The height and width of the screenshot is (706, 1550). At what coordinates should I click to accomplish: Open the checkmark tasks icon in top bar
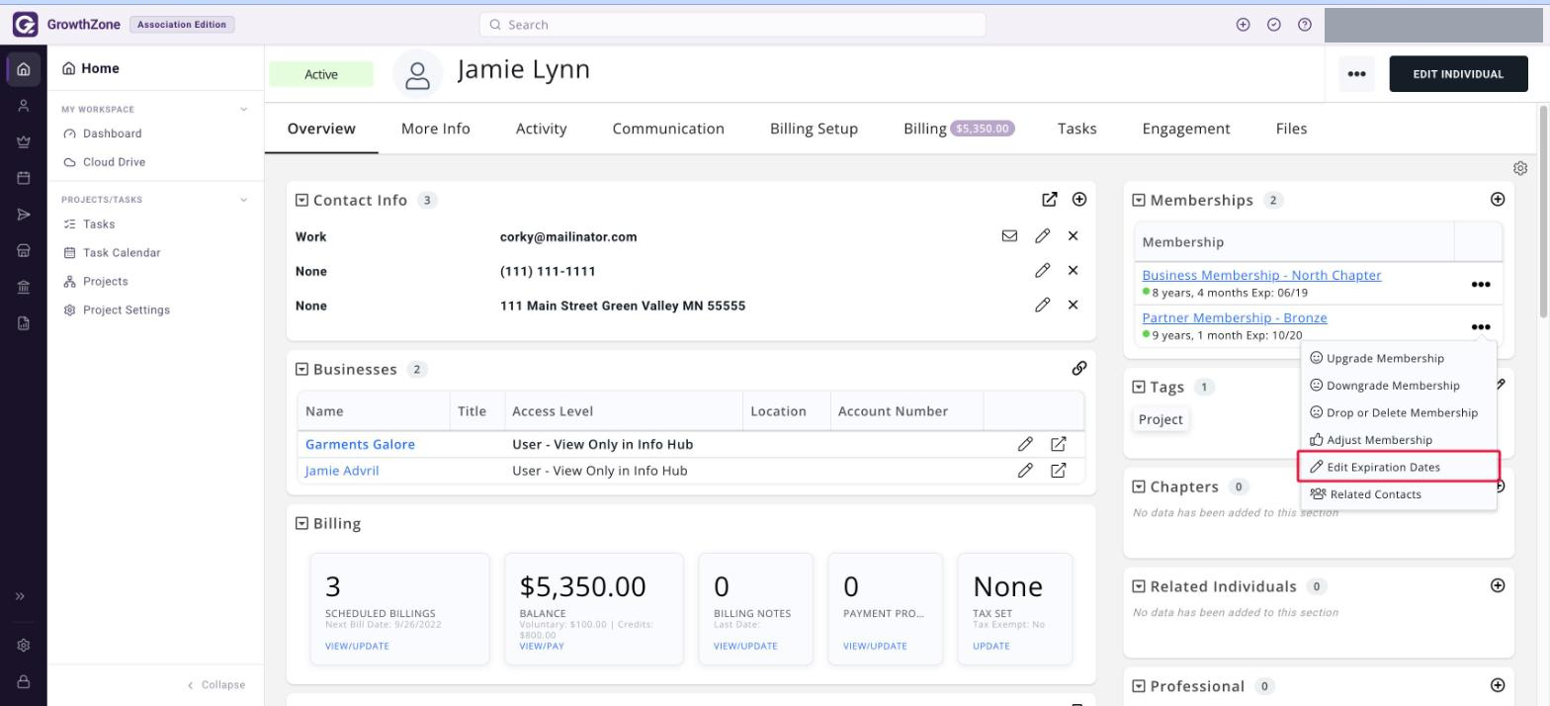pyautogui.click(x=1274, y=25)
